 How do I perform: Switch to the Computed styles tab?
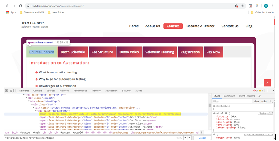click(x=229, y=96)
